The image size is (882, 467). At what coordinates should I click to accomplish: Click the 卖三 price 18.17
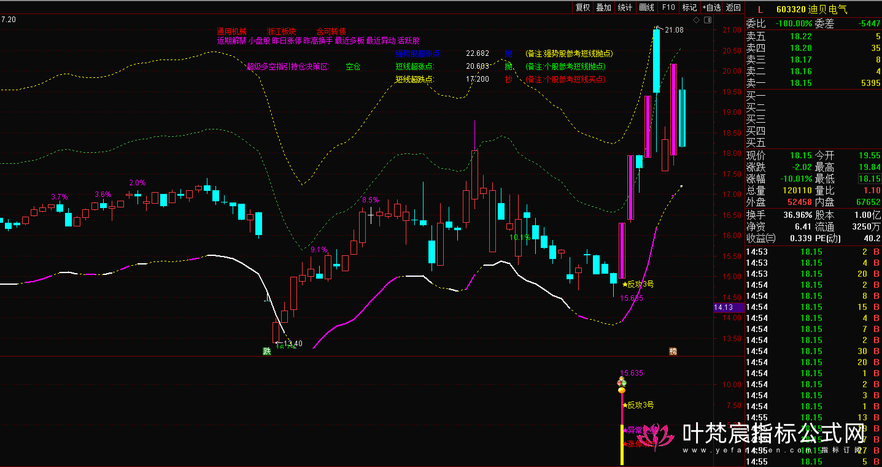point(801,60)
